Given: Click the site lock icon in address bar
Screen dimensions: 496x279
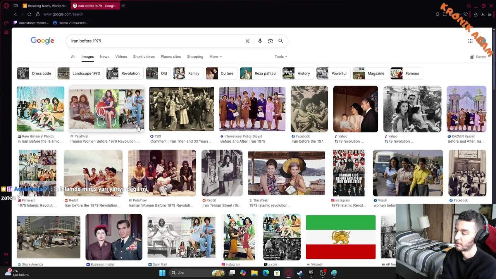Looking at the screenshot, I should (38, 14).
